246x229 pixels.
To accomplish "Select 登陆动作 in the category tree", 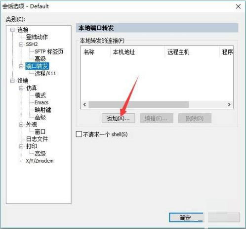I will 37,37.
